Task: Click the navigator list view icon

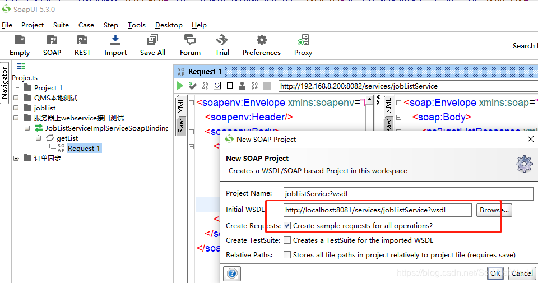Action: pyautogui.click(x=21, y=66)
